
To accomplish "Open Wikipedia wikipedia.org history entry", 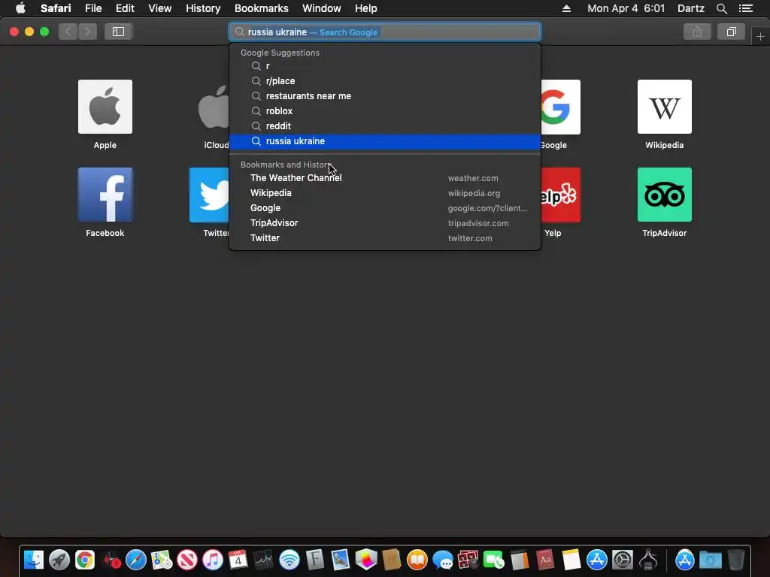I will click(385, 193).
